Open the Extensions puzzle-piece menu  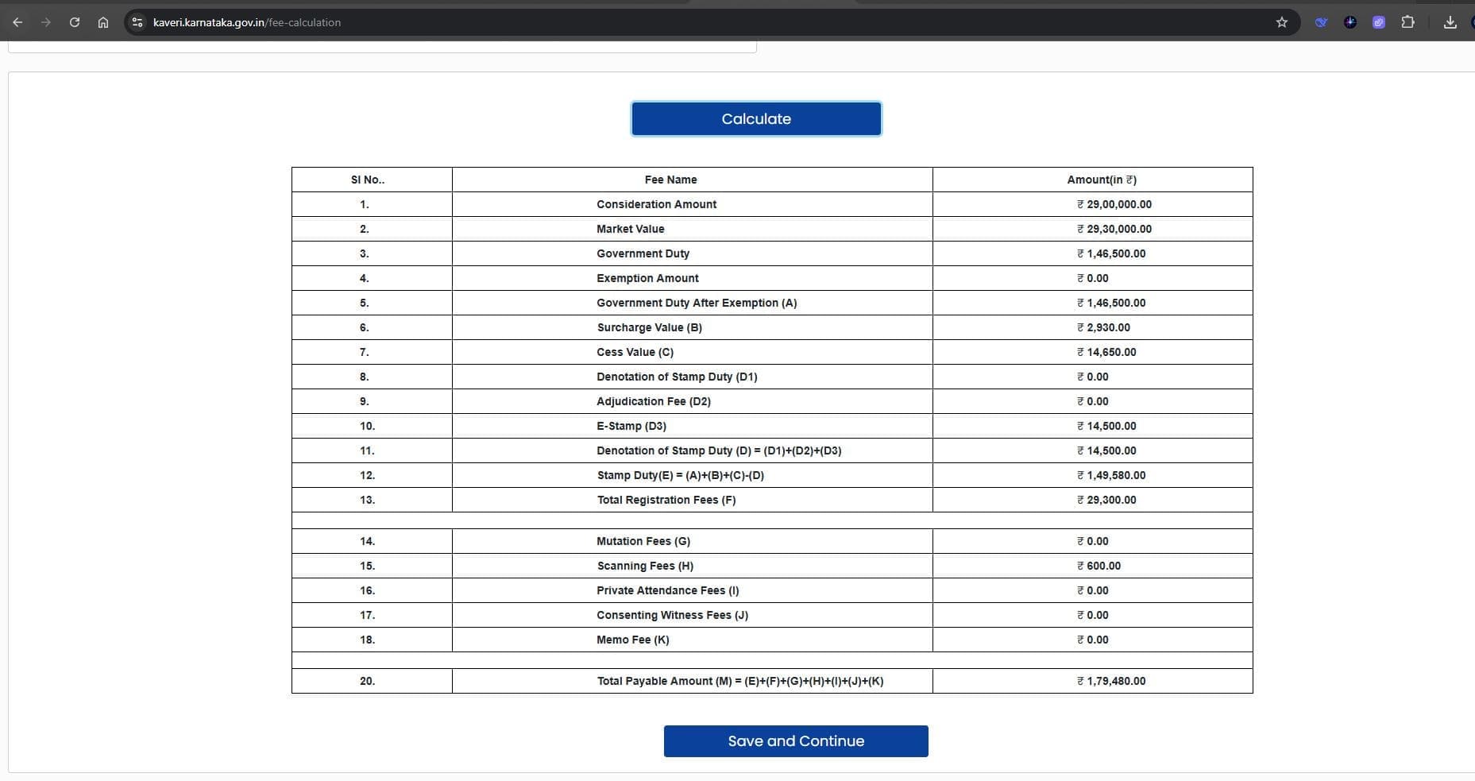click(x=1407, y=22)
